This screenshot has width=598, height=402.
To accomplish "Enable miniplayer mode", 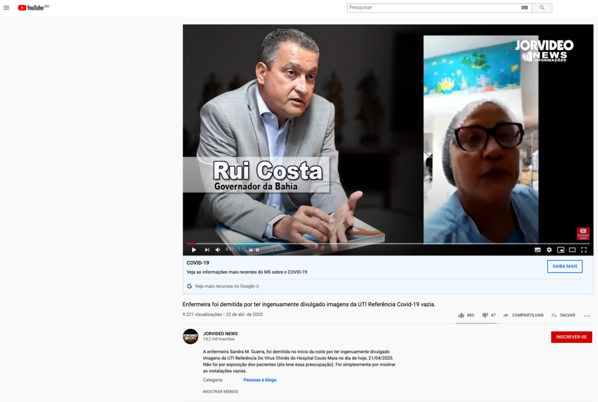I will pyautogui.click(x=561, y=249).
